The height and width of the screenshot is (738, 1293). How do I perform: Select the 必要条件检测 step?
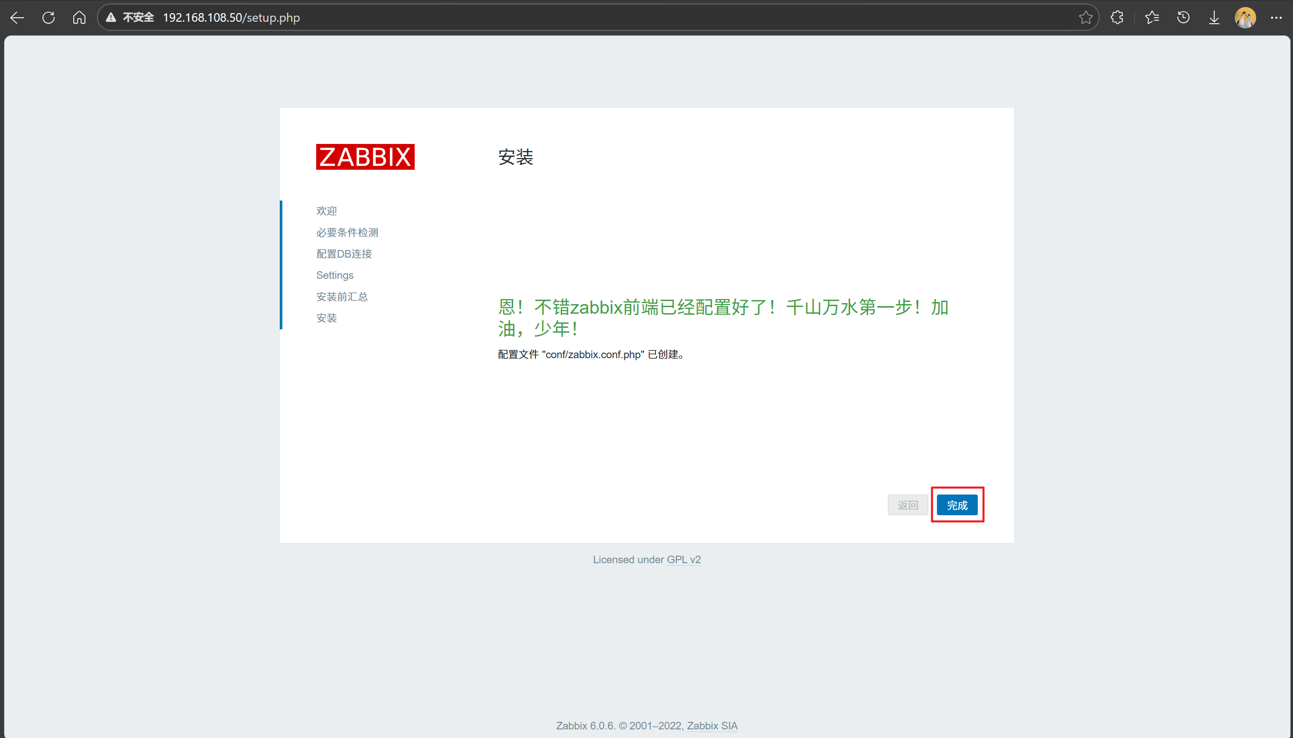(x=347, y=232)
